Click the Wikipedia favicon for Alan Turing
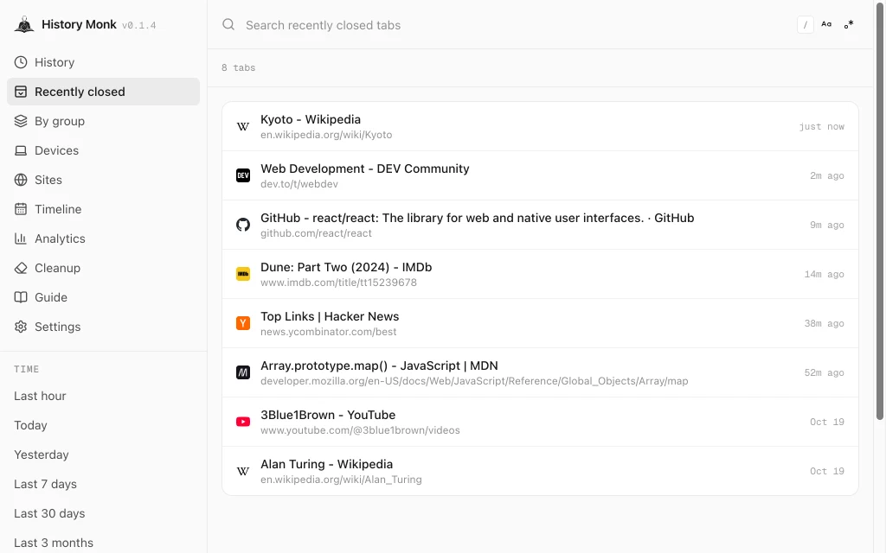The image size is (886, 553). pyautogui.click(x=243, y=471)
